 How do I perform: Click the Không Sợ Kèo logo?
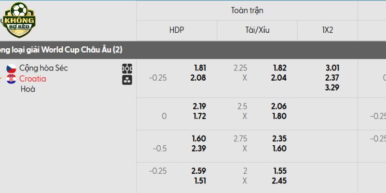pyautogui.click(x=19, y=19)
